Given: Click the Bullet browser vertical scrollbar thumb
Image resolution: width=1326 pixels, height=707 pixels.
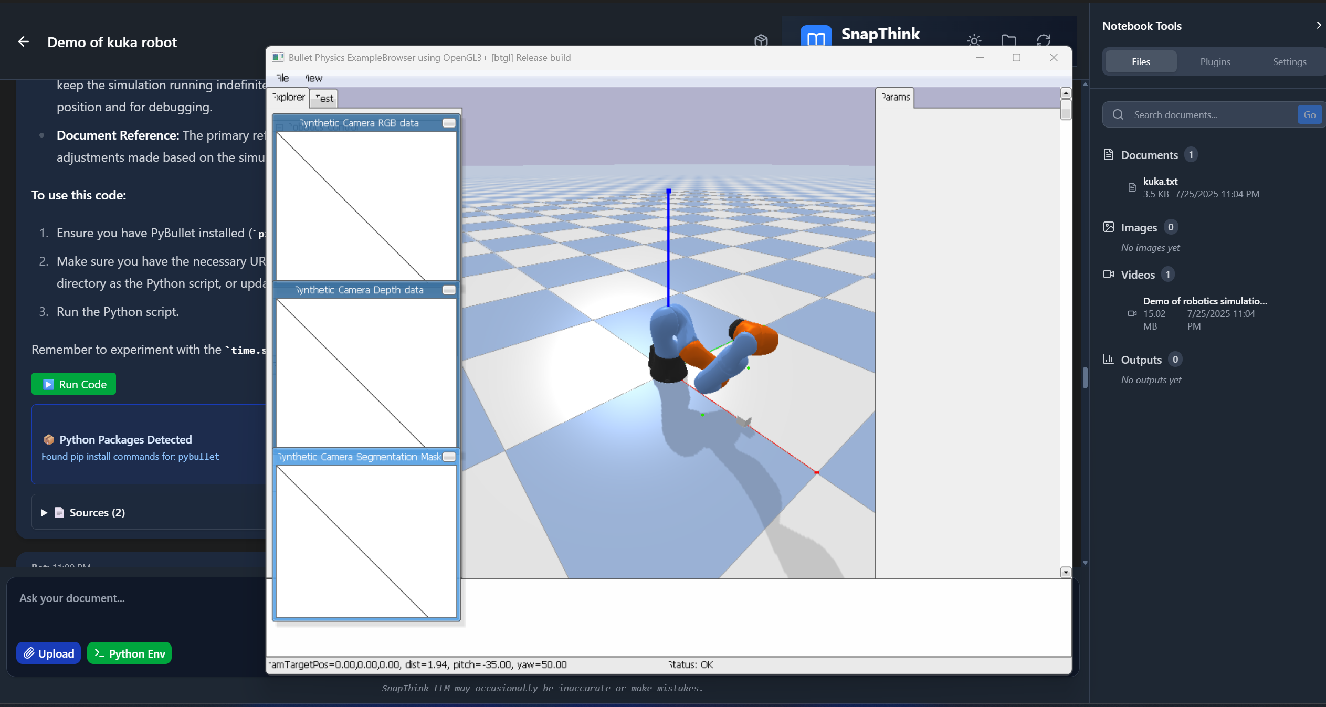Looking at the screenshot, I should 1065,110.
